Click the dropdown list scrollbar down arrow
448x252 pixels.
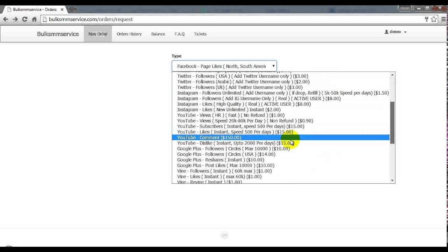pyautogui.click(x=392, y=180)
